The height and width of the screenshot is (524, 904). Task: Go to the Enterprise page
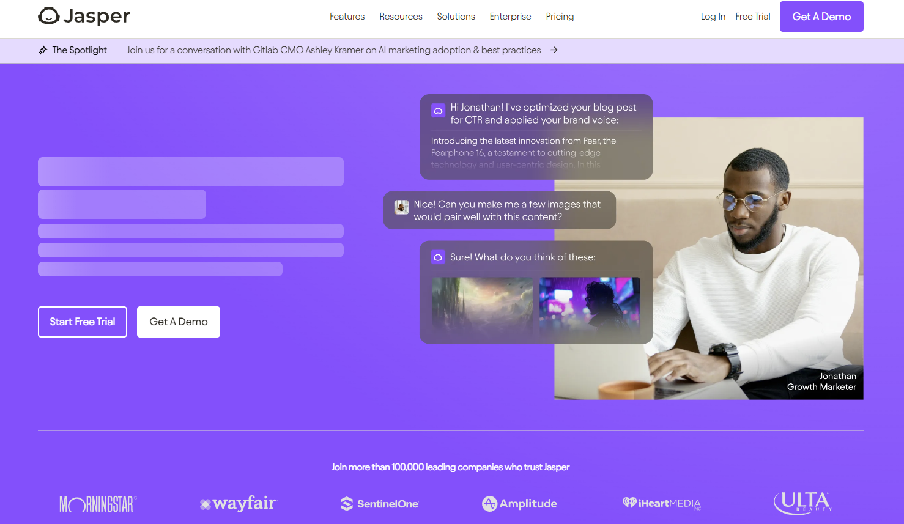(510, 17)
